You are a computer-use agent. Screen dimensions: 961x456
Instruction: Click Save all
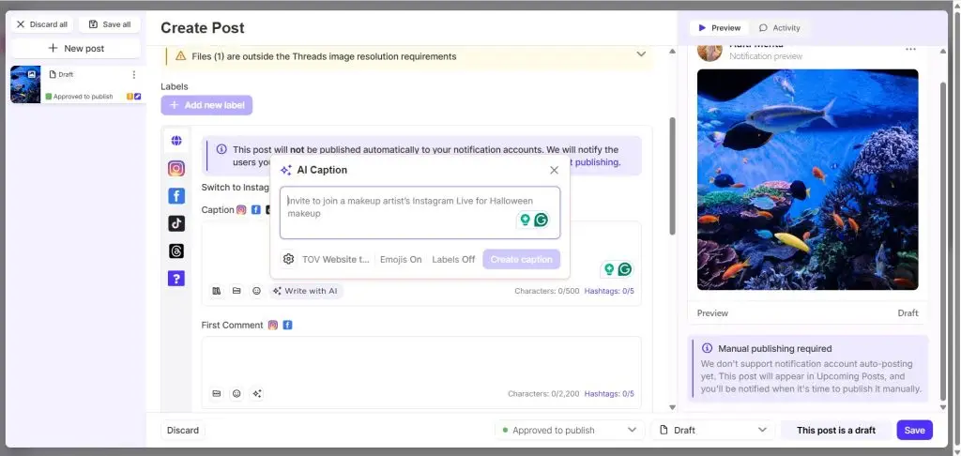coord(110,24)
